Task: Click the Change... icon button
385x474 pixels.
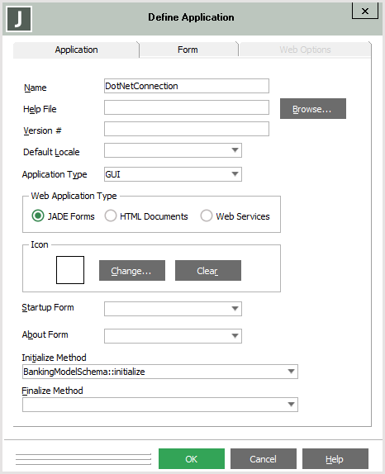Action: coord(132,271)
